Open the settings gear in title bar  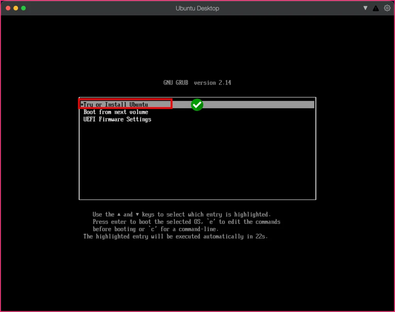(387, 8)
